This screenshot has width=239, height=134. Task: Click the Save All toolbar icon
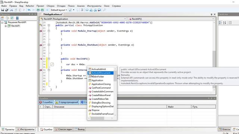7,10
